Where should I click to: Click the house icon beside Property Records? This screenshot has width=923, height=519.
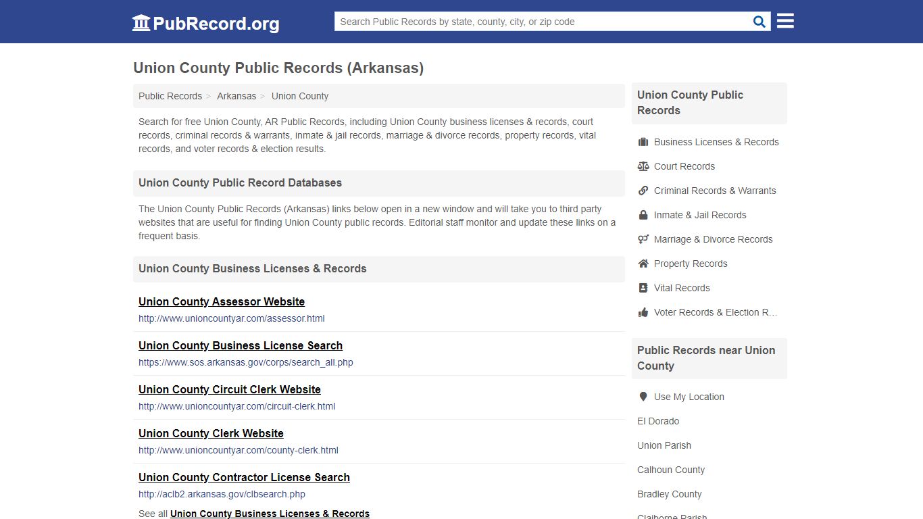point(643,264)
